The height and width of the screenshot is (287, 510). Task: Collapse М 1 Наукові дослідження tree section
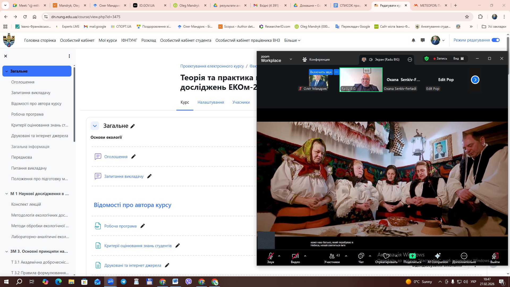7,194
